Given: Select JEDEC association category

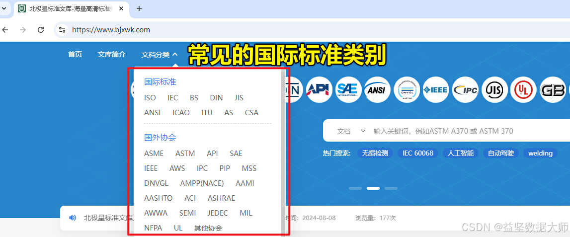Looking at the screenshot, I should (218, 213).
